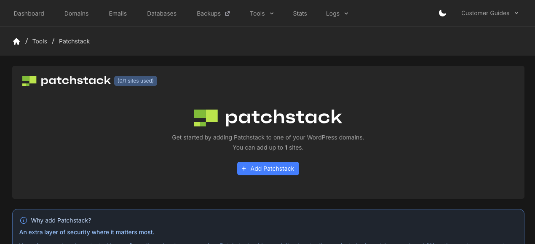535x244 pixels.
Task: Click the external-link icon beside Backups
Action: click(227, 13)
